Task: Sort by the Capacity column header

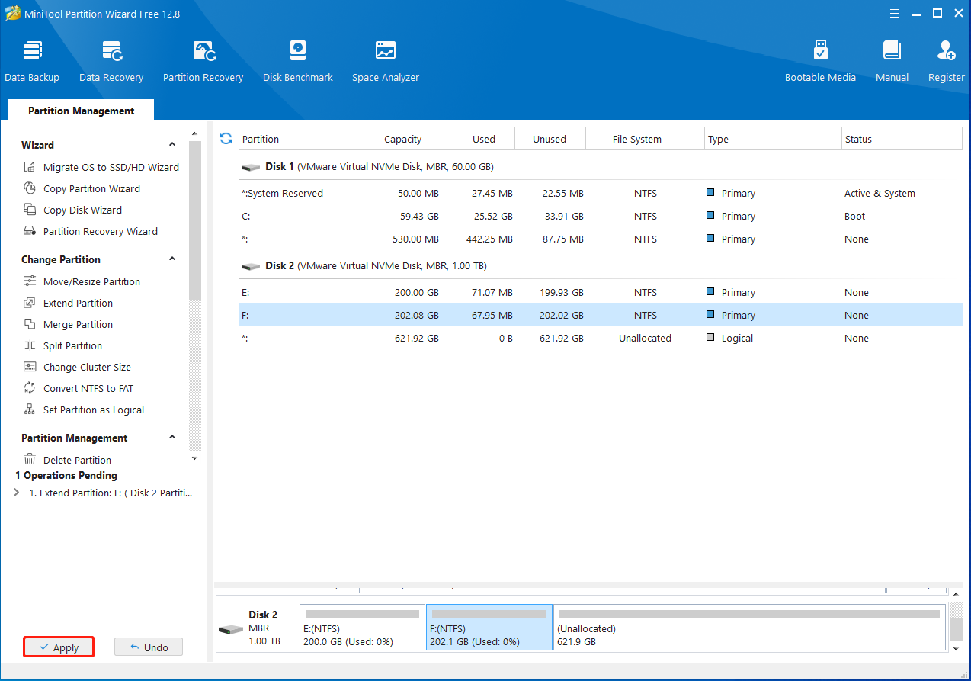Action: click(x=403, y=139)
